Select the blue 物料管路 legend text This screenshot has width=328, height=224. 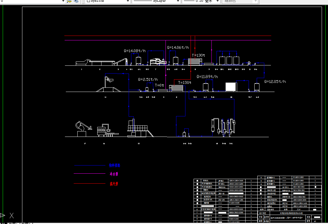(x=114, y=165)
